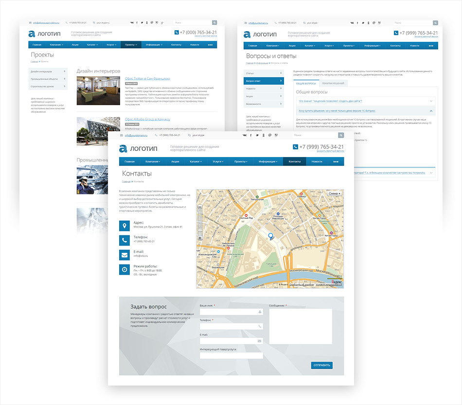The width and height of the screenshot is (462, 405).
Task: Open the Каталог dropdown on the Проекты page menu
Action: click(92, 45)
